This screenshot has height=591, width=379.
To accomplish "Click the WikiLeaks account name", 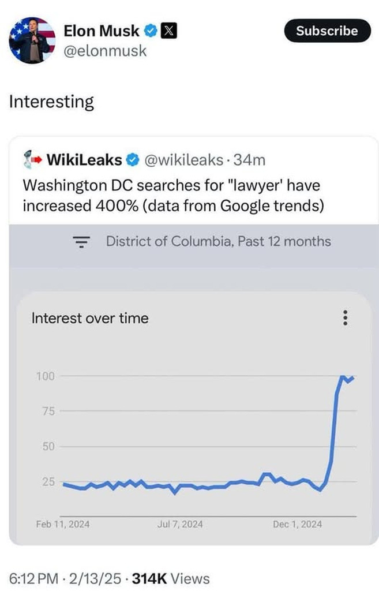I will [x=84, y=159].
